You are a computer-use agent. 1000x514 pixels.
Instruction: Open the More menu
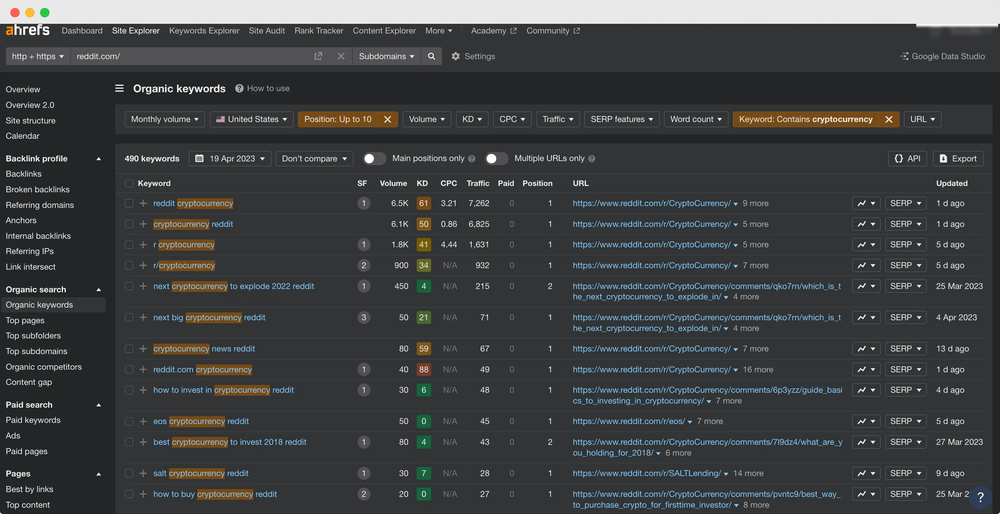pos(439,30)
